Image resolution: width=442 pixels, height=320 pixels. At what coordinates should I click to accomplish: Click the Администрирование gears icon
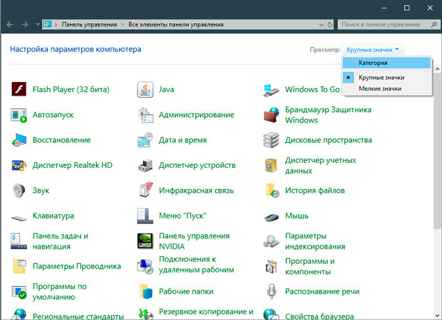click(145, 115)
